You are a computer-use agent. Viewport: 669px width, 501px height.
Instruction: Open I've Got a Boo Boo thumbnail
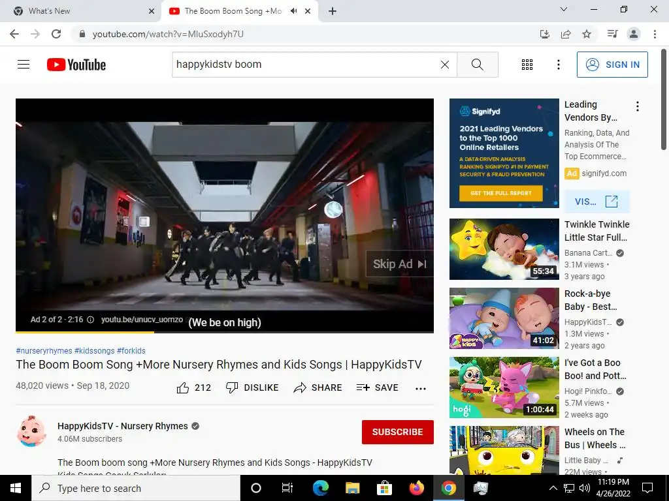click(504, 387)
